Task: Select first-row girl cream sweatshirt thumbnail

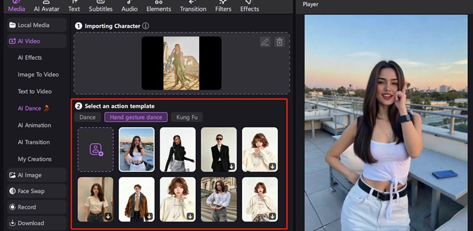Action: tap(260, 149)
